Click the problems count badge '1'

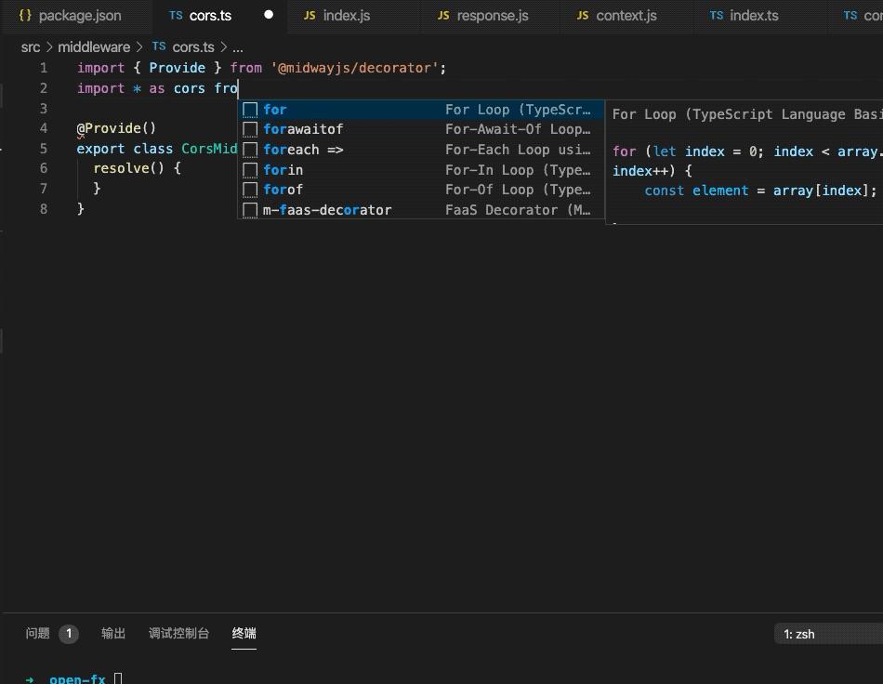(x=69, y=634)
